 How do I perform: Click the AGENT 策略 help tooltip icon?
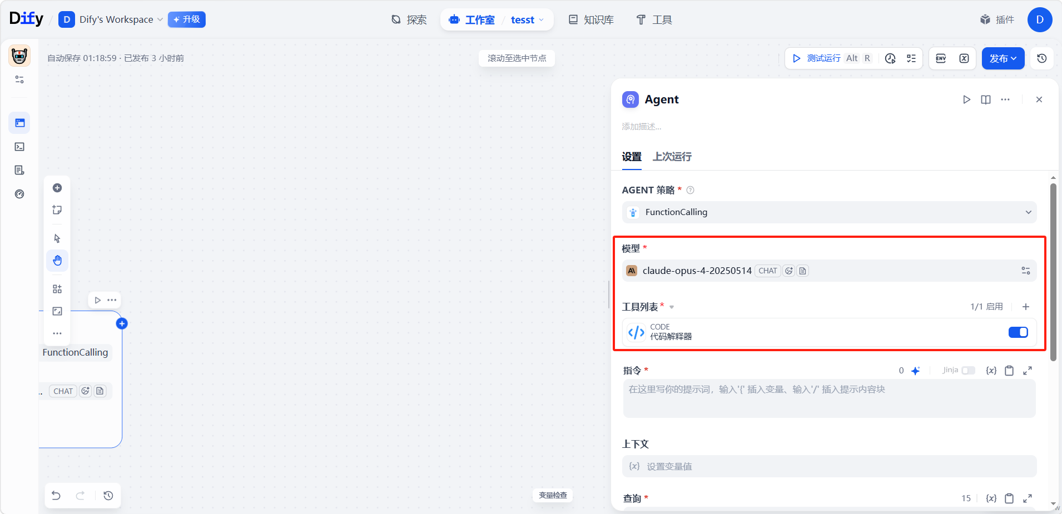point(691,190)
